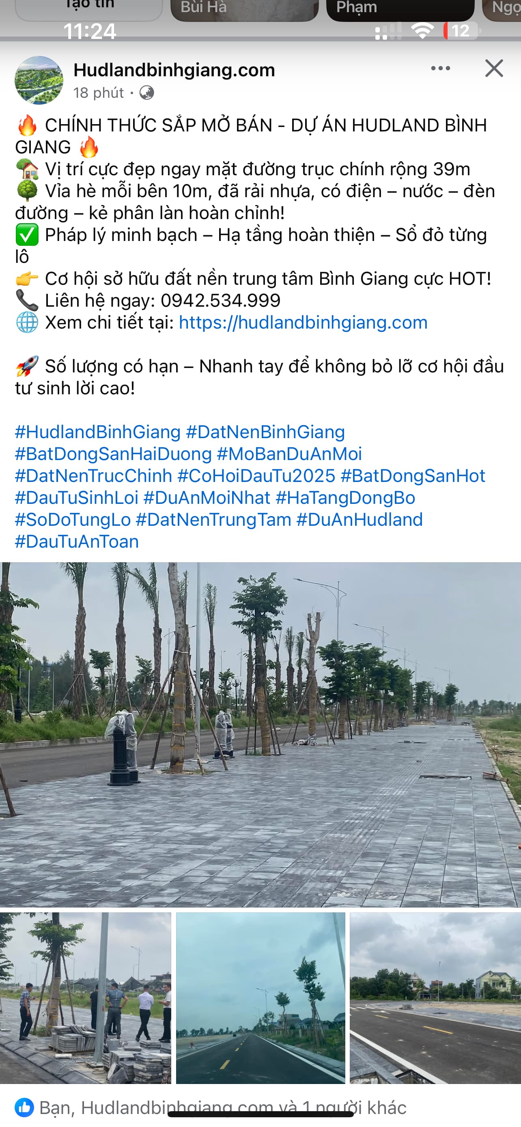Tap the public globe privacy icon
The image size is (521, 1127).
(x=146, y=93)
